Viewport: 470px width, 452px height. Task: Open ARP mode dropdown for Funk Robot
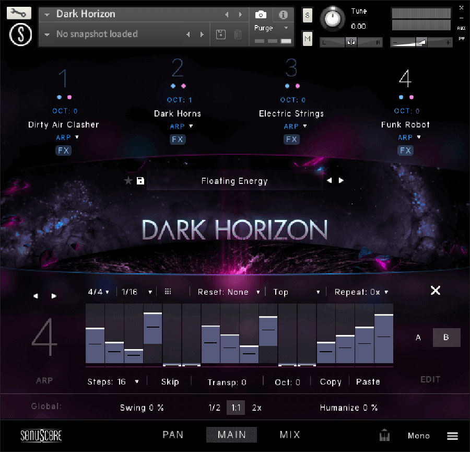coord(419,137)
